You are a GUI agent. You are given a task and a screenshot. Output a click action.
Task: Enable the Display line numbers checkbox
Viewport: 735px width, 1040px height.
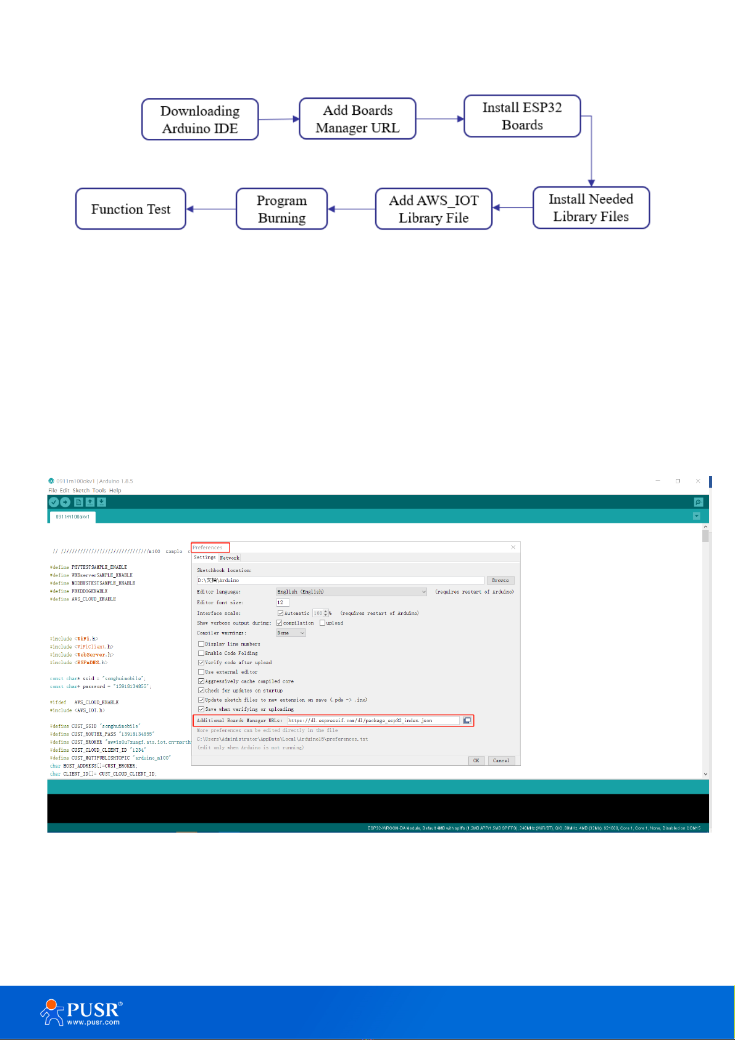[201, 644]
